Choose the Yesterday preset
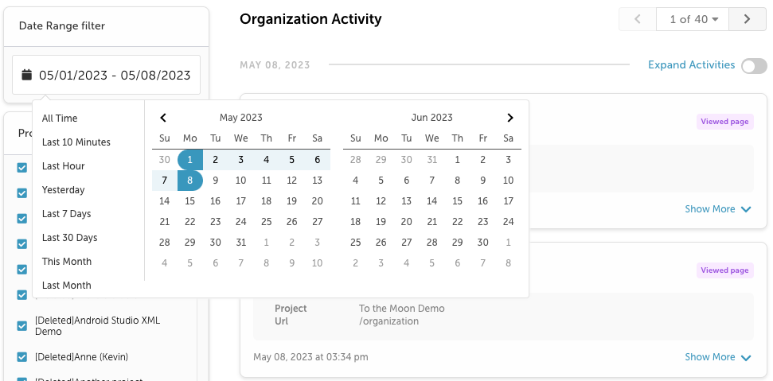The width and height of the screenshot is (773, 381). click(x=63, y=190)
